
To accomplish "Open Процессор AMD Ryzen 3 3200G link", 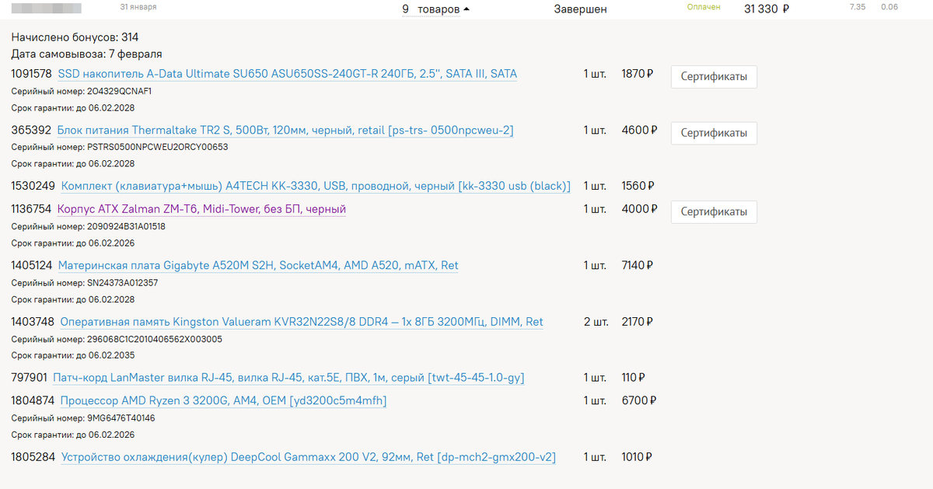I will tap(223, 400).
